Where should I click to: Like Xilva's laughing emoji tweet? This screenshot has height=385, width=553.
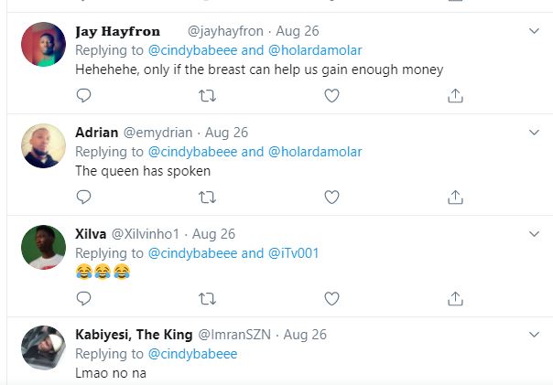[332, 297]
